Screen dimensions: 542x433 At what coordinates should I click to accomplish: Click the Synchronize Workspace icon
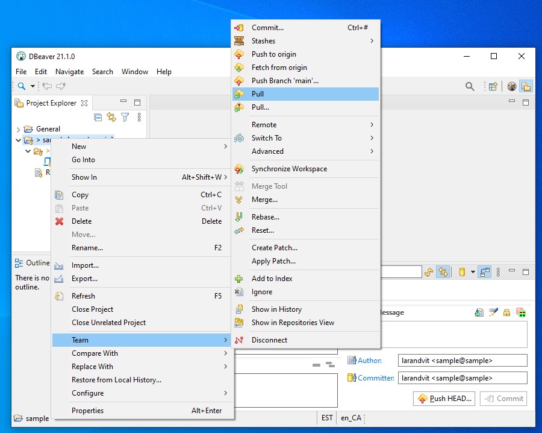tap(239, 169)
